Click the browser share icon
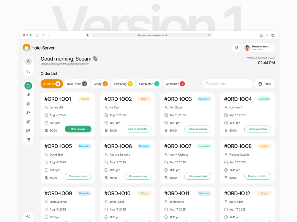This screenshot has height=222, width=297. point(261,35)
